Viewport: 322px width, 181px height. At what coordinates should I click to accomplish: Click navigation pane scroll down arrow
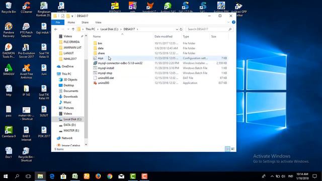pos(86,144)
